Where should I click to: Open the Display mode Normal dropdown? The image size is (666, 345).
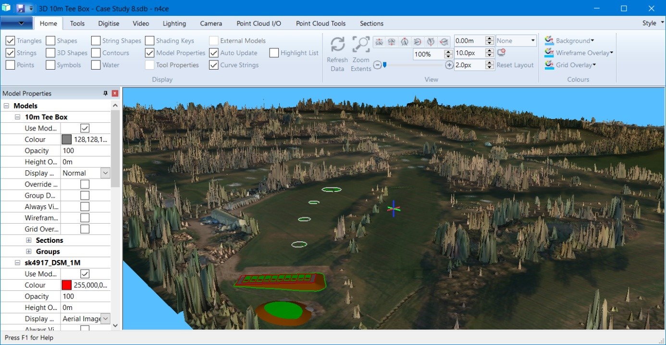(x=105, y=173)
